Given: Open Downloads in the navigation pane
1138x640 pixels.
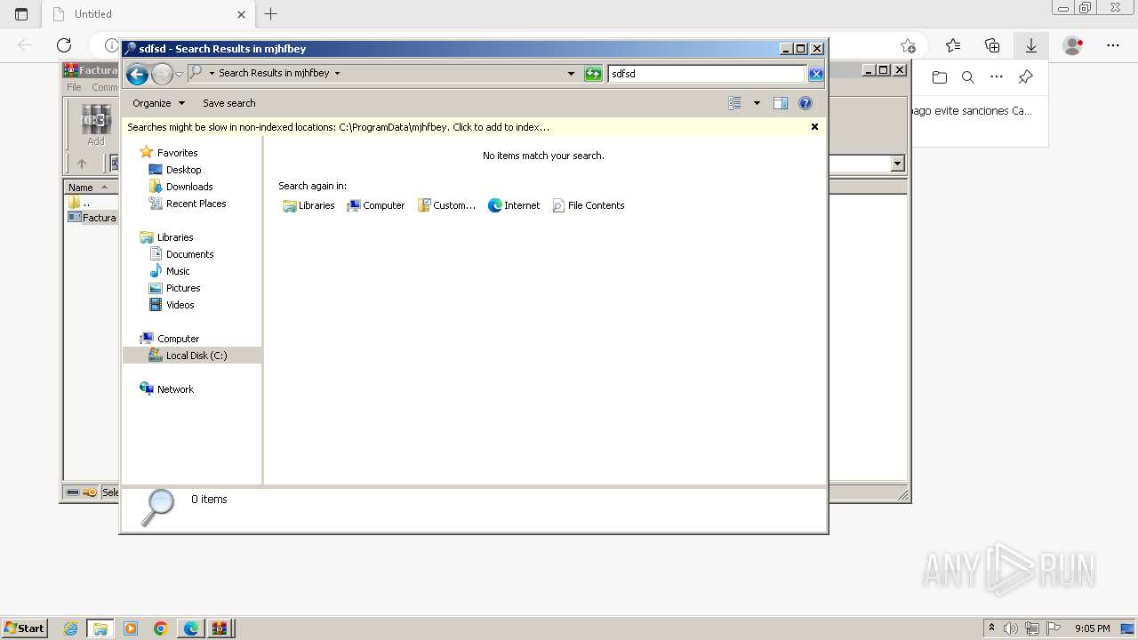Looking at the screenshot, I should [x=180, y=187].
